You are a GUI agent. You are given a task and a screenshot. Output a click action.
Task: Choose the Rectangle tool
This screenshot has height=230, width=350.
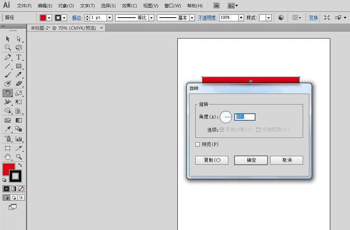click(x=19, y=66)
